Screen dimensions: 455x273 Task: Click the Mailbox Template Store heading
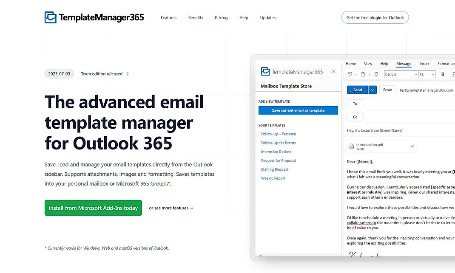coord(286,86)
